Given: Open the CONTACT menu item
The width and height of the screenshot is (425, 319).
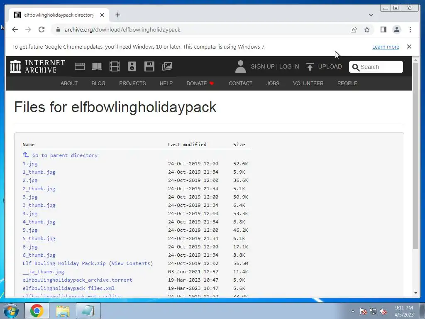Looking at the screenshot, I should point(240,83).
